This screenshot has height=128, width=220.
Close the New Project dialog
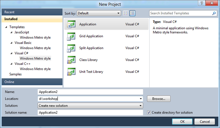point(212,3)
